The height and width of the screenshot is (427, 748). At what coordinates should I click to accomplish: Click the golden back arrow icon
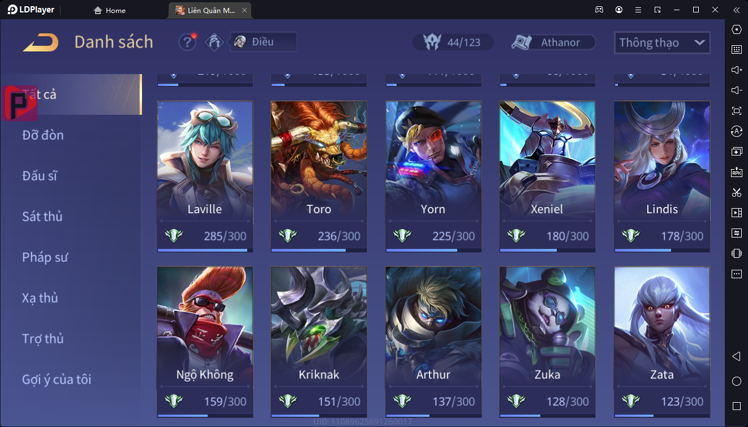[x=41, y=42]
